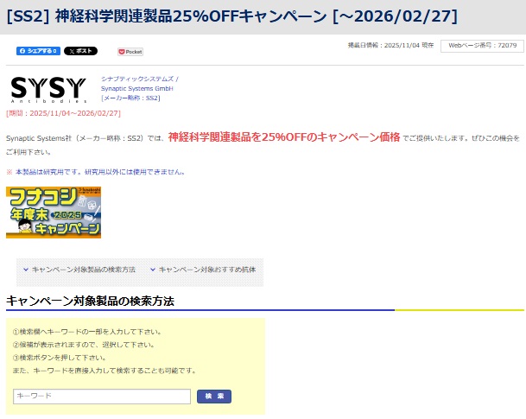Jump to the キャンペーン対象おすすめ抗体 section
The image size is (526, 419).
click(x=207, y=270)
